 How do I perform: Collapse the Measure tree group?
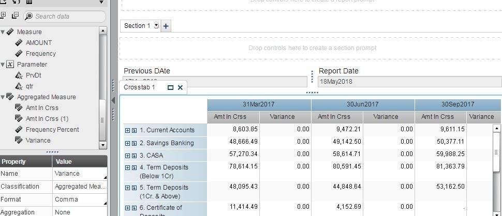click(x=3, y=32)
